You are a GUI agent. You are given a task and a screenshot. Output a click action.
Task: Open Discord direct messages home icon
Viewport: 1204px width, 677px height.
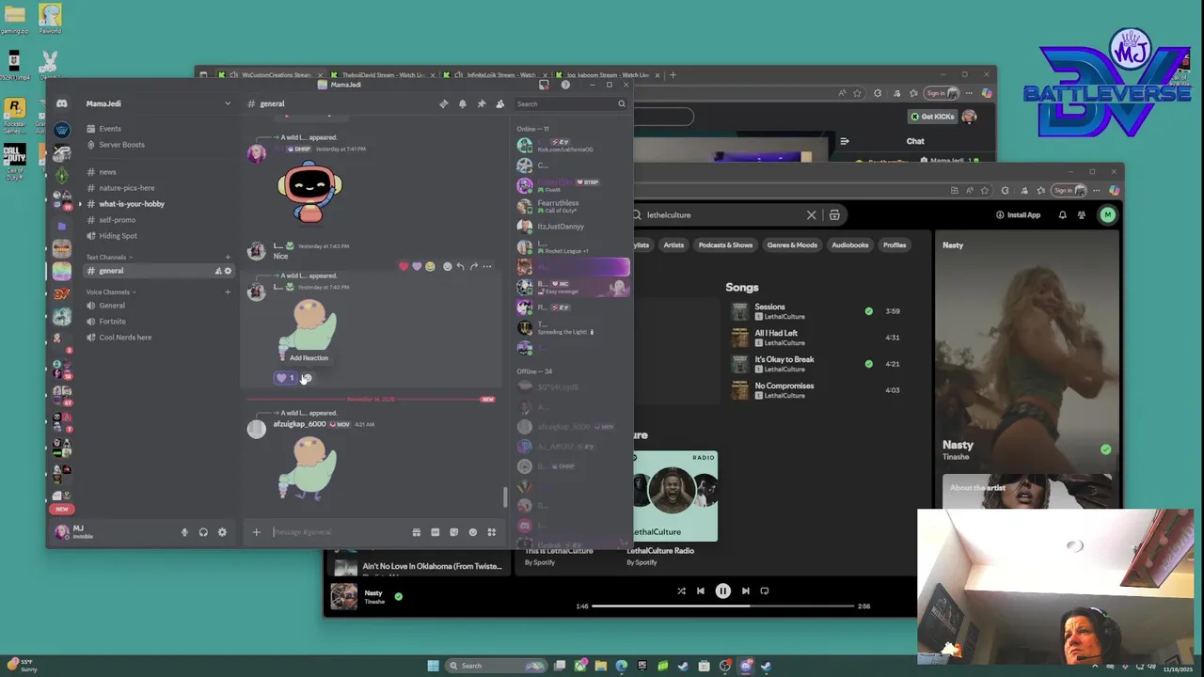click(x=61, y=103)
